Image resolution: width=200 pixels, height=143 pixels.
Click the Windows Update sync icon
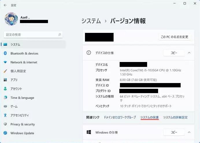(5, 133)
